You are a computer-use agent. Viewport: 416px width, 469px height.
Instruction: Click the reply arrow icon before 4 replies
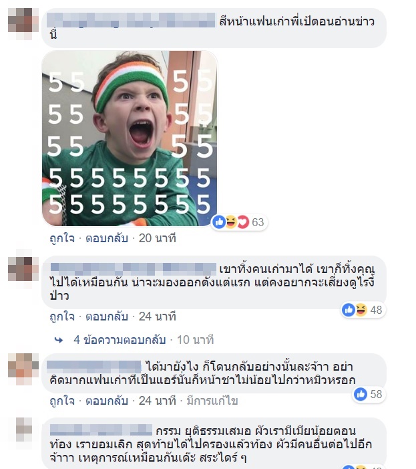point(59,340)
